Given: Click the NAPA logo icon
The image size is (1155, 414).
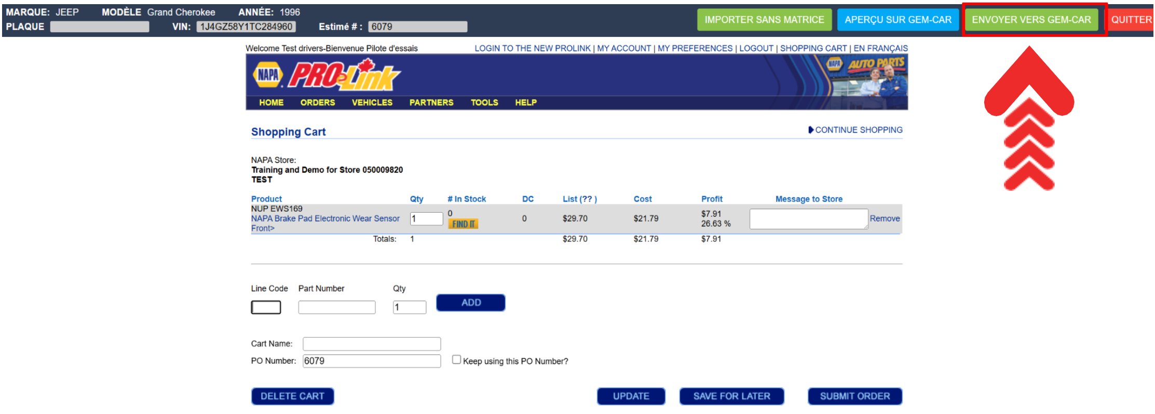Looking at the screenshot, I should (268, 75).
